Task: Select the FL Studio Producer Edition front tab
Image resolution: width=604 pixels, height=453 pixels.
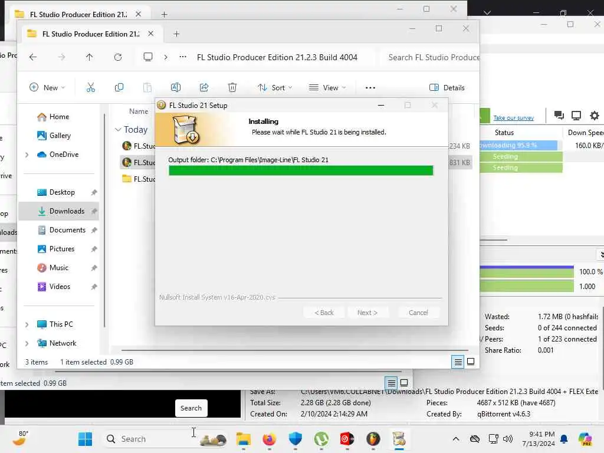Action: 91,34
